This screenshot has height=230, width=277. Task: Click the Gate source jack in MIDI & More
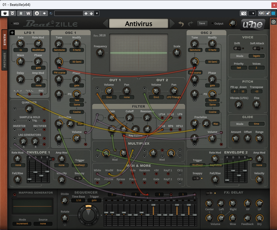click(x=156, y=183)
